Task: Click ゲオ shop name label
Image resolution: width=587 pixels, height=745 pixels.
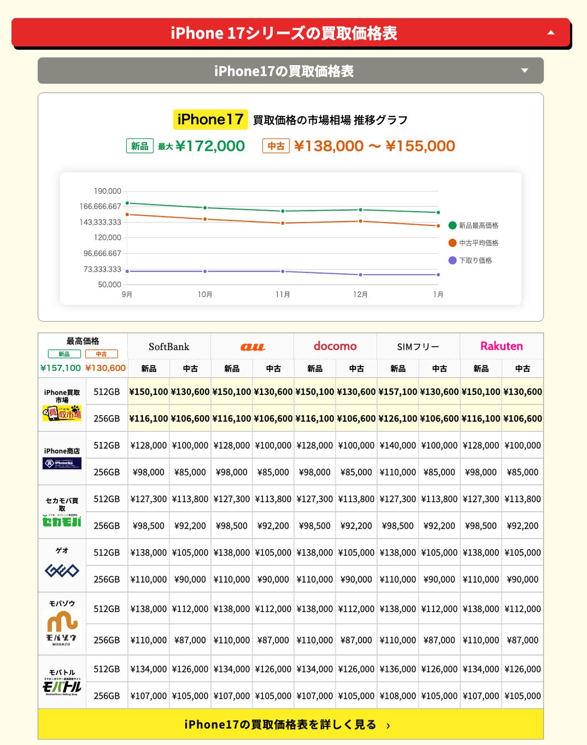Action: point(62,550)
